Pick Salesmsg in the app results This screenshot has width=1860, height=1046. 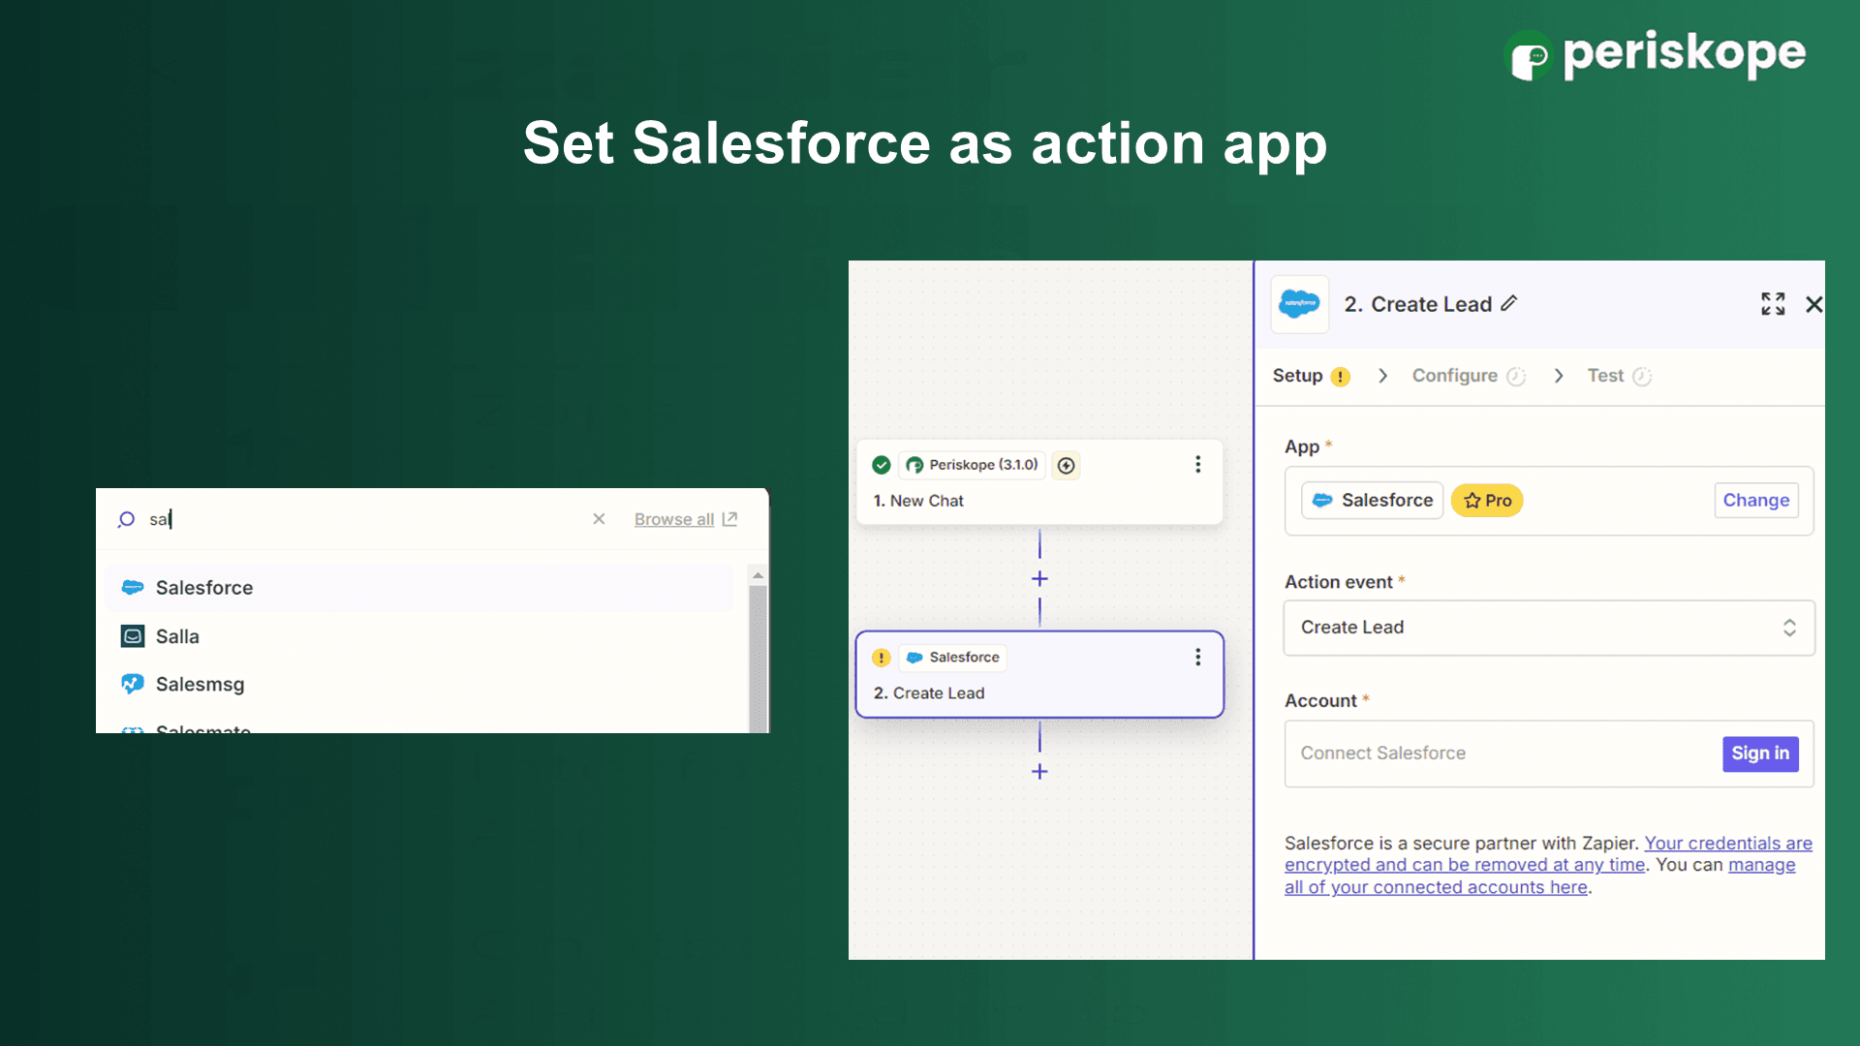pos(200,685)
